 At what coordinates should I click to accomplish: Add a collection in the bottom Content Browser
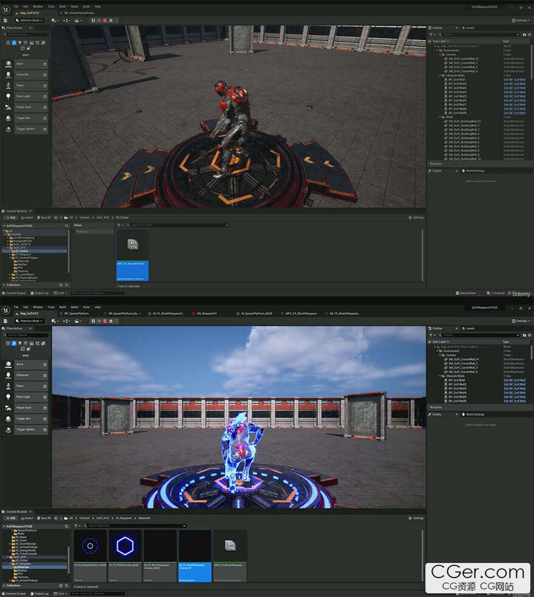[61, 585]
